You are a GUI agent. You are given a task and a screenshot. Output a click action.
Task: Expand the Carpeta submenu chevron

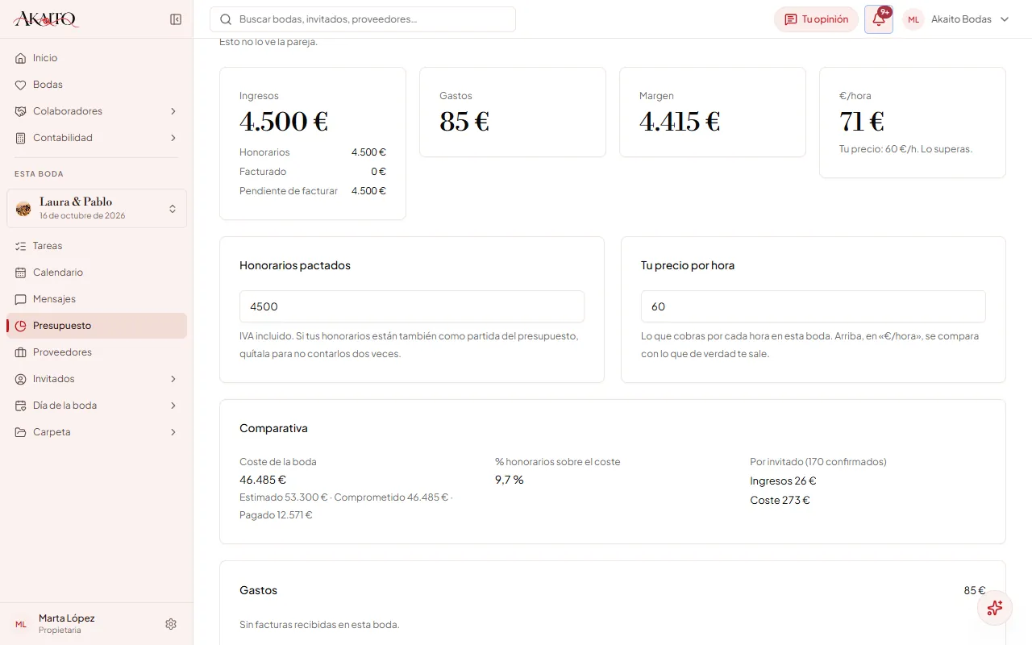coord(173,432)
